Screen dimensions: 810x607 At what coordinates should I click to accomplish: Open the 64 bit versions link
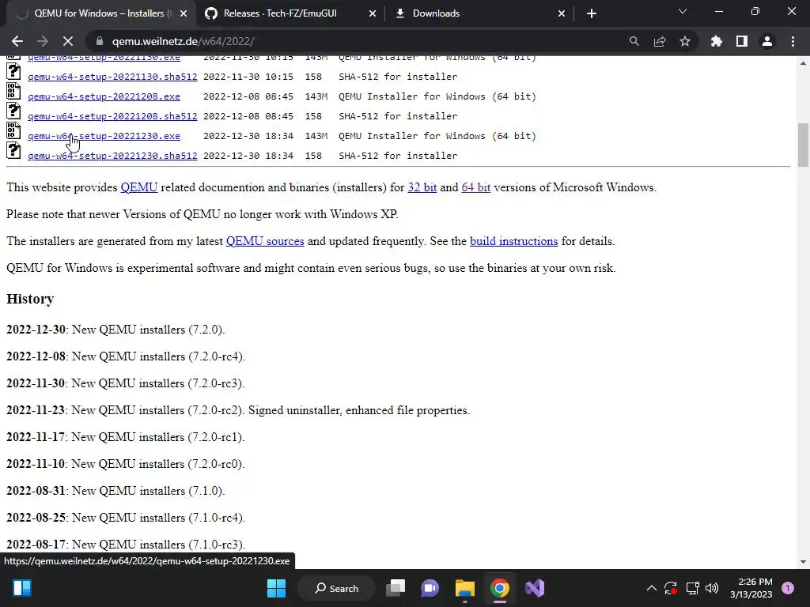(475, 187)
